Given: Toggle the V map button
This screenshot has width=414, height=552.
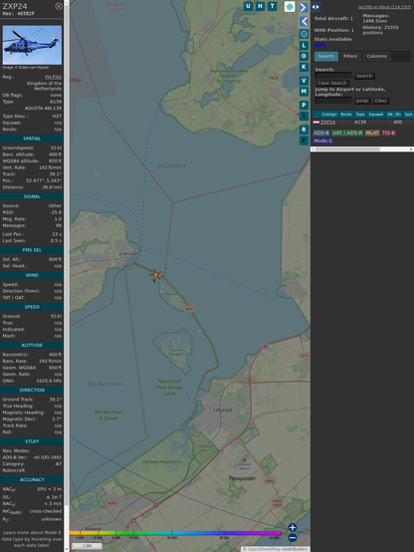Looking at the screenshot, I should (x=304, y=81).
